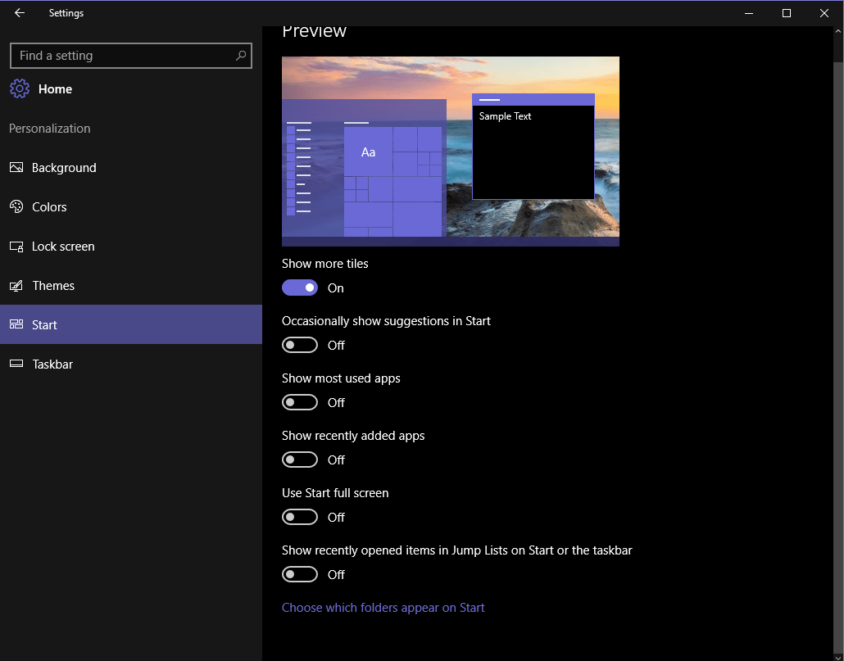The height and width of the screenshot is (661, 844).
Task: Click inside the Find a setting field
Action: coord(123,55)
